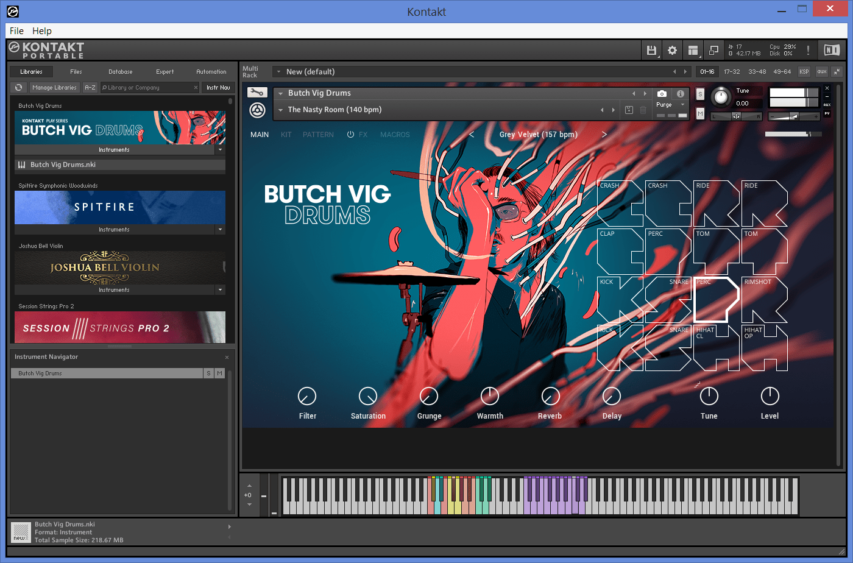
Task: Load next instrument in Butch Vig Drums row
Action: (645, 93)
